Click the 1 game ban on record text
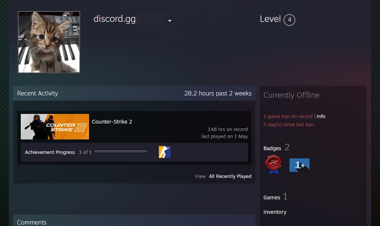Viewport: 380px width, 226px height. tap(288, 117)
